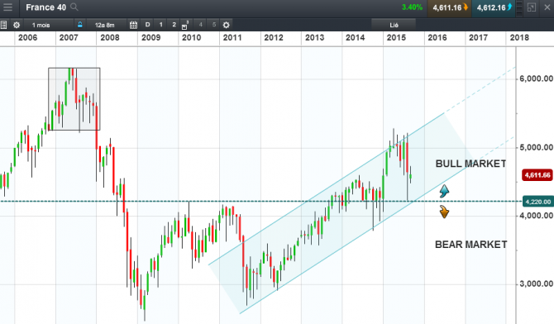554x324 pixels.
Task: Open the calendar date picker
Action: (x=133, y=25)
